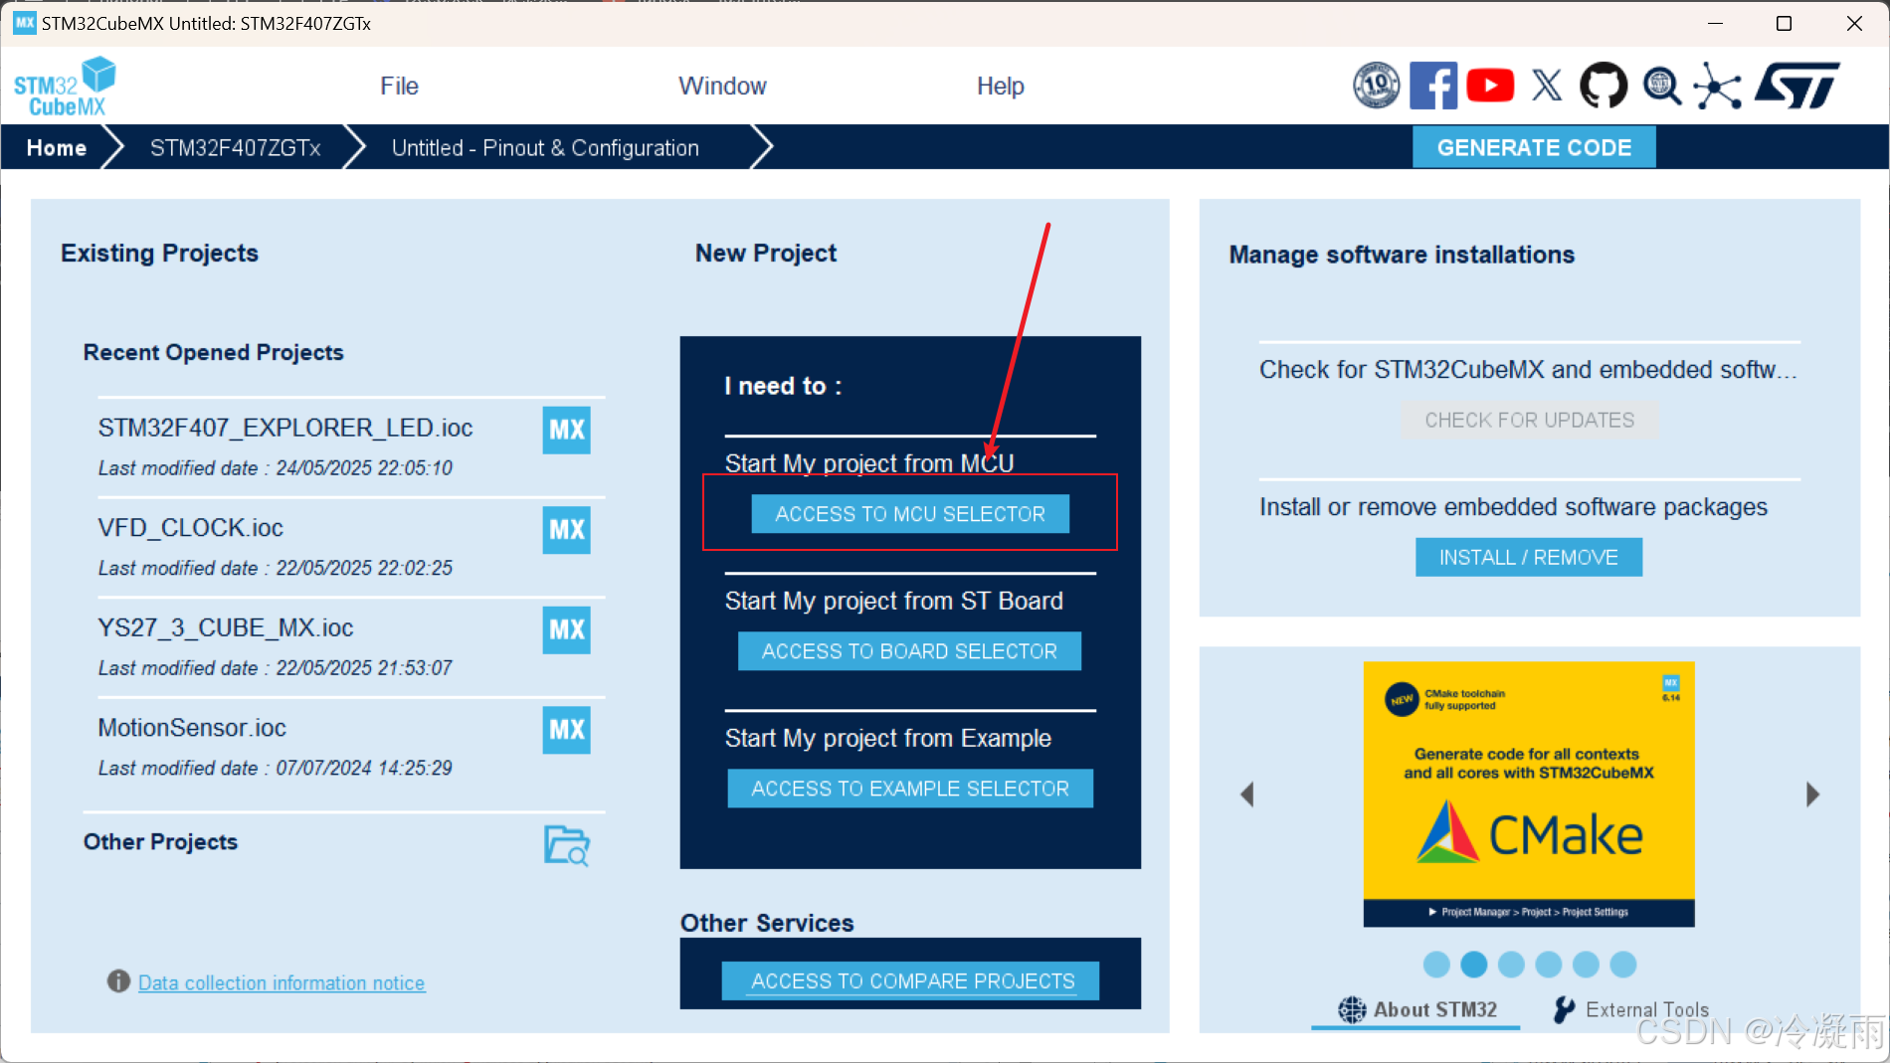Open the GitHub icon
This screenshot has height=1063, width=1890.
coord(1604,86)
